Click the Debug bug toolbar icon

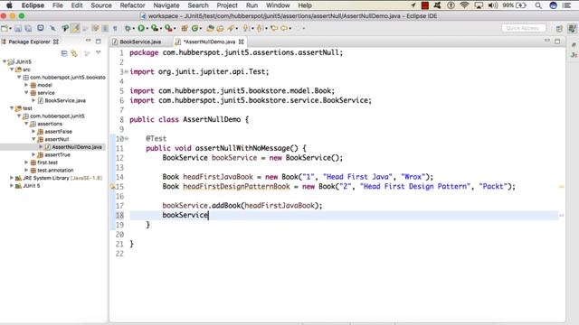128,28
